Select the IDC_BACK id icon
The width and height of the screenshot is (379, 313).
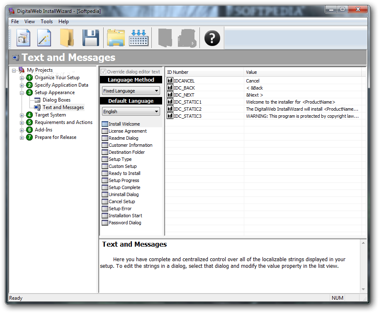pos(170,87)
